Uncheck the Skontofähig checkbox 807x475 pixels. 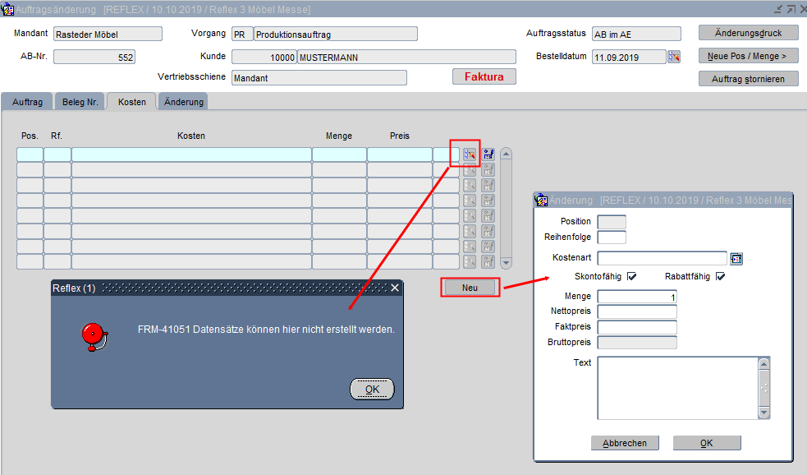click(x=631, y=277)
